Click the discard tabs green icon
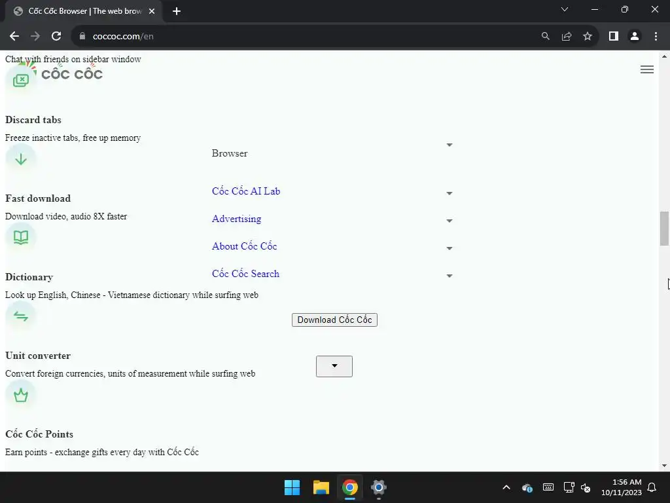 20,80
